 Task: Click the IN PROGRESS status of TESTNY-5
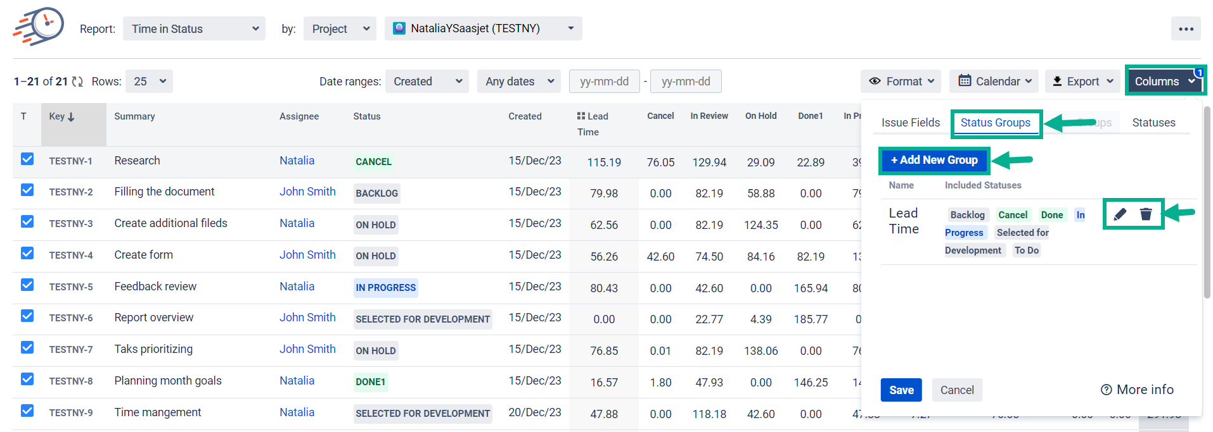tap(385, 288)
